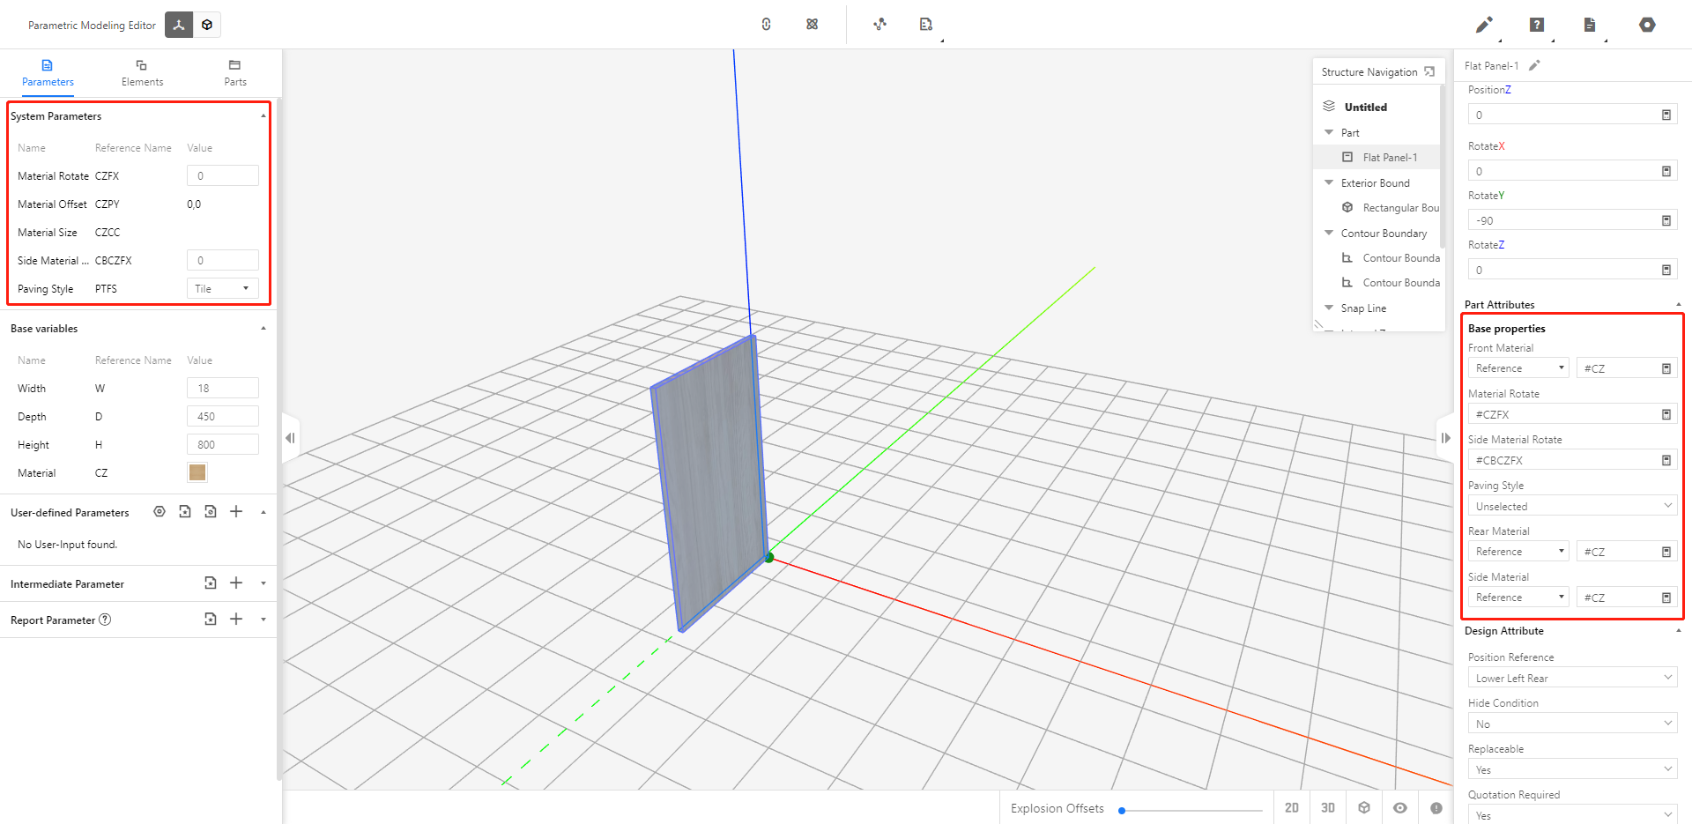Click file-with-circle icon in User-defined Parameters
The height and width of the screenshot is (824, 1692).
point(211,512)
